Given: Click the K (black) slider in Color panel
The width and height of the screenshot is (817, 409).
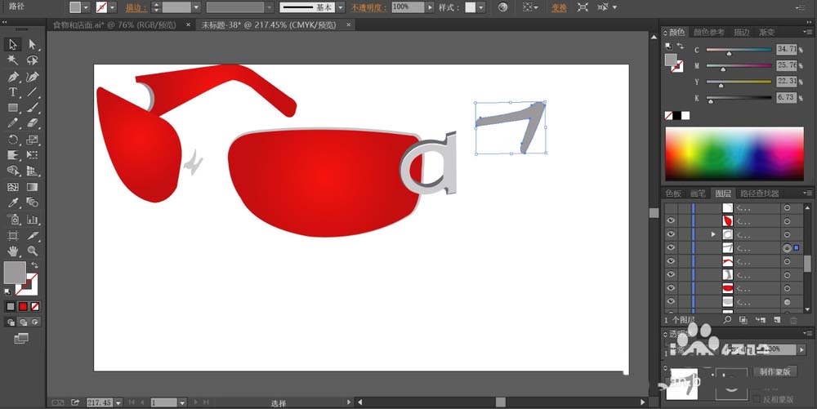Looking at the screenshot, I should (x=739, y=98).
